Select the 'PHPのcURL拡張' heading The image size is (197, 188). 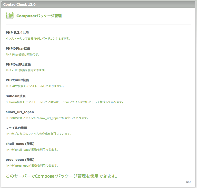point(18,64)
